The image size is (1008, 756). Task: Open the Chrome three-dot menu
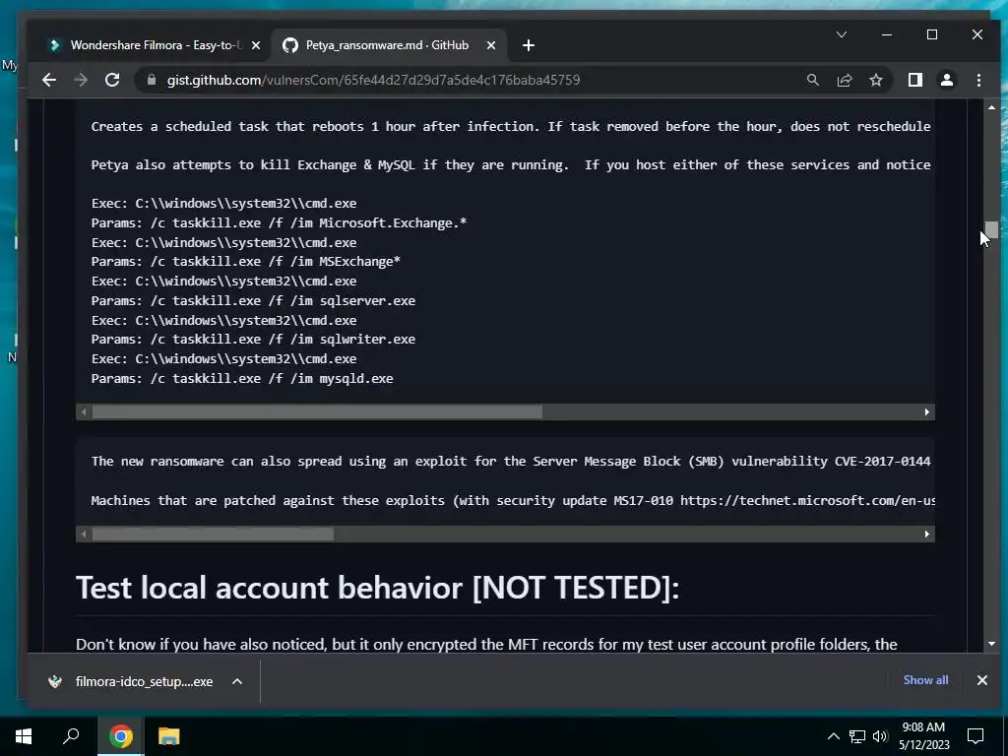click(x=978, y=80)
